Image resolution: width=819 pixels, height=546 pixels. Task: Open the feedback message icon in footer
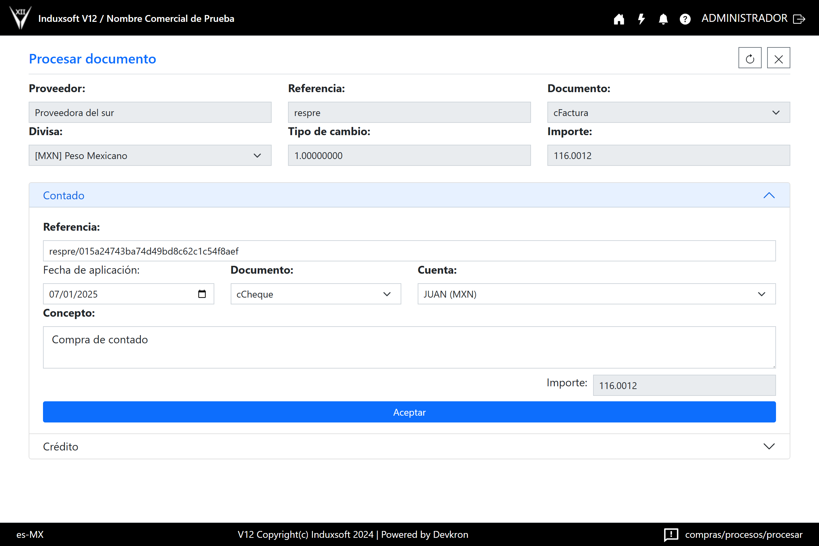pos(671,534)
